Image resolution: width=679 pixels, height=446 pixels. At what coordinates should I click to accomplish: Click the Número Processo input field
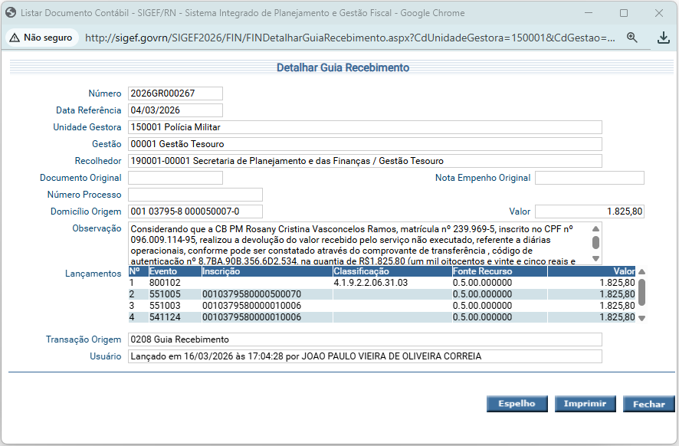(x=195, y=195)
